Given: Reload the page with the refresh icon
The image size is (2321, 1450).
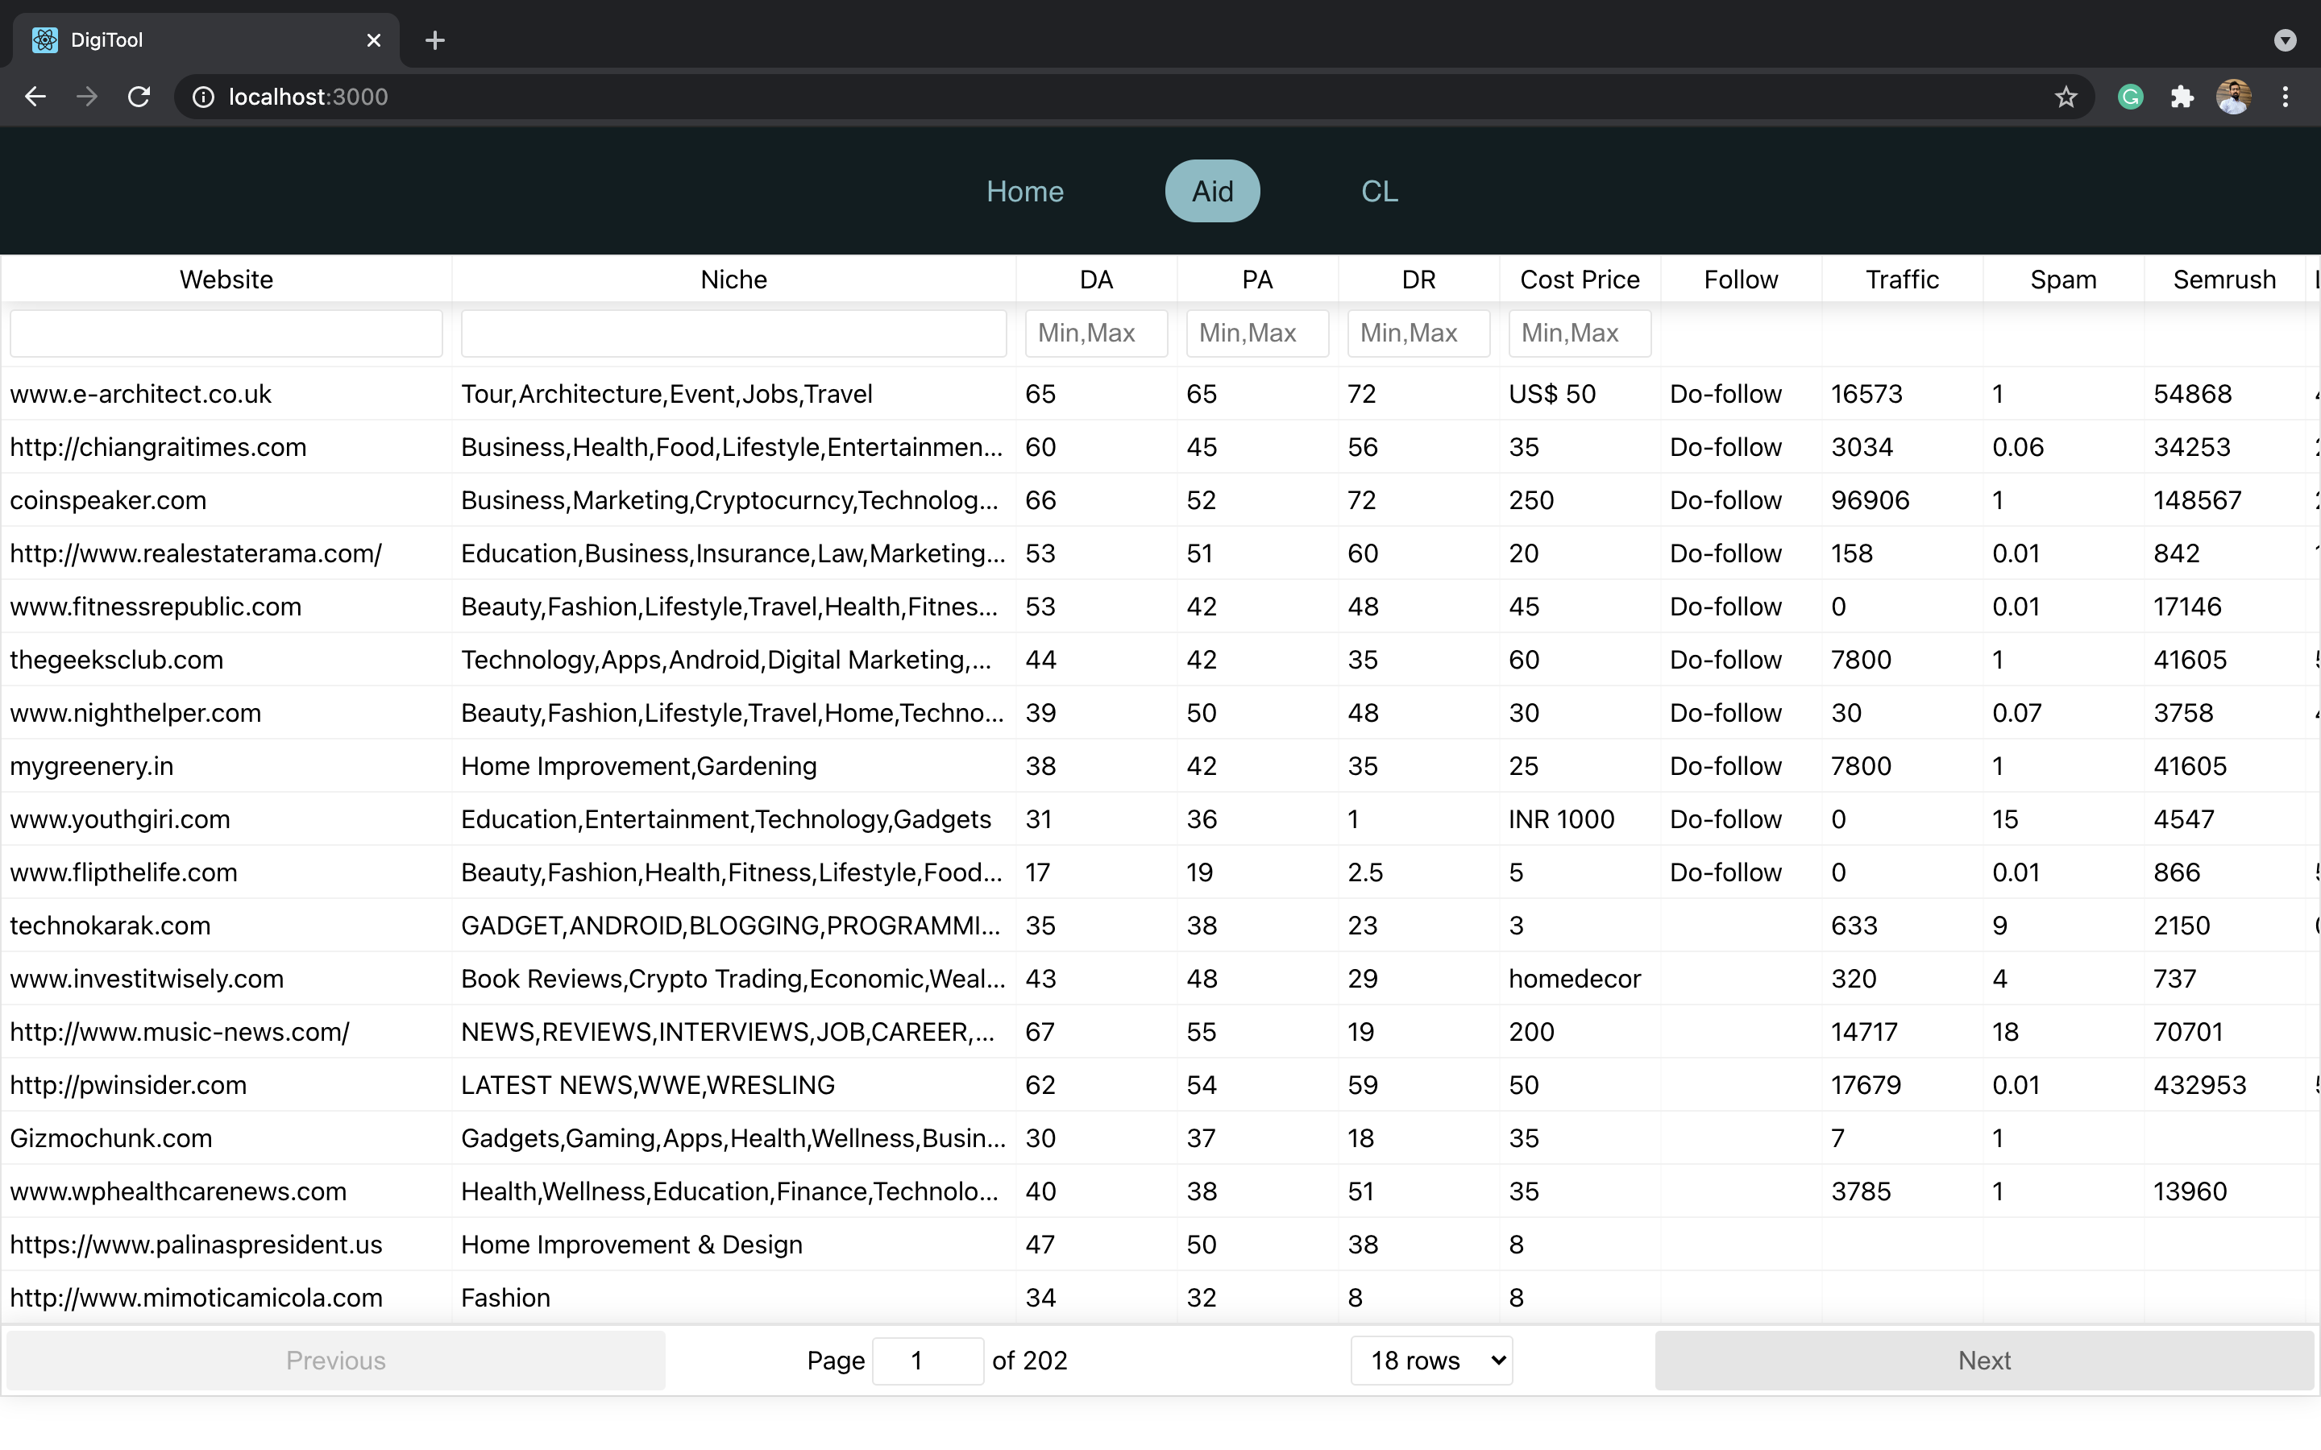Looking at the screenshot, I should pyautogui.click(x=138, y=96).
